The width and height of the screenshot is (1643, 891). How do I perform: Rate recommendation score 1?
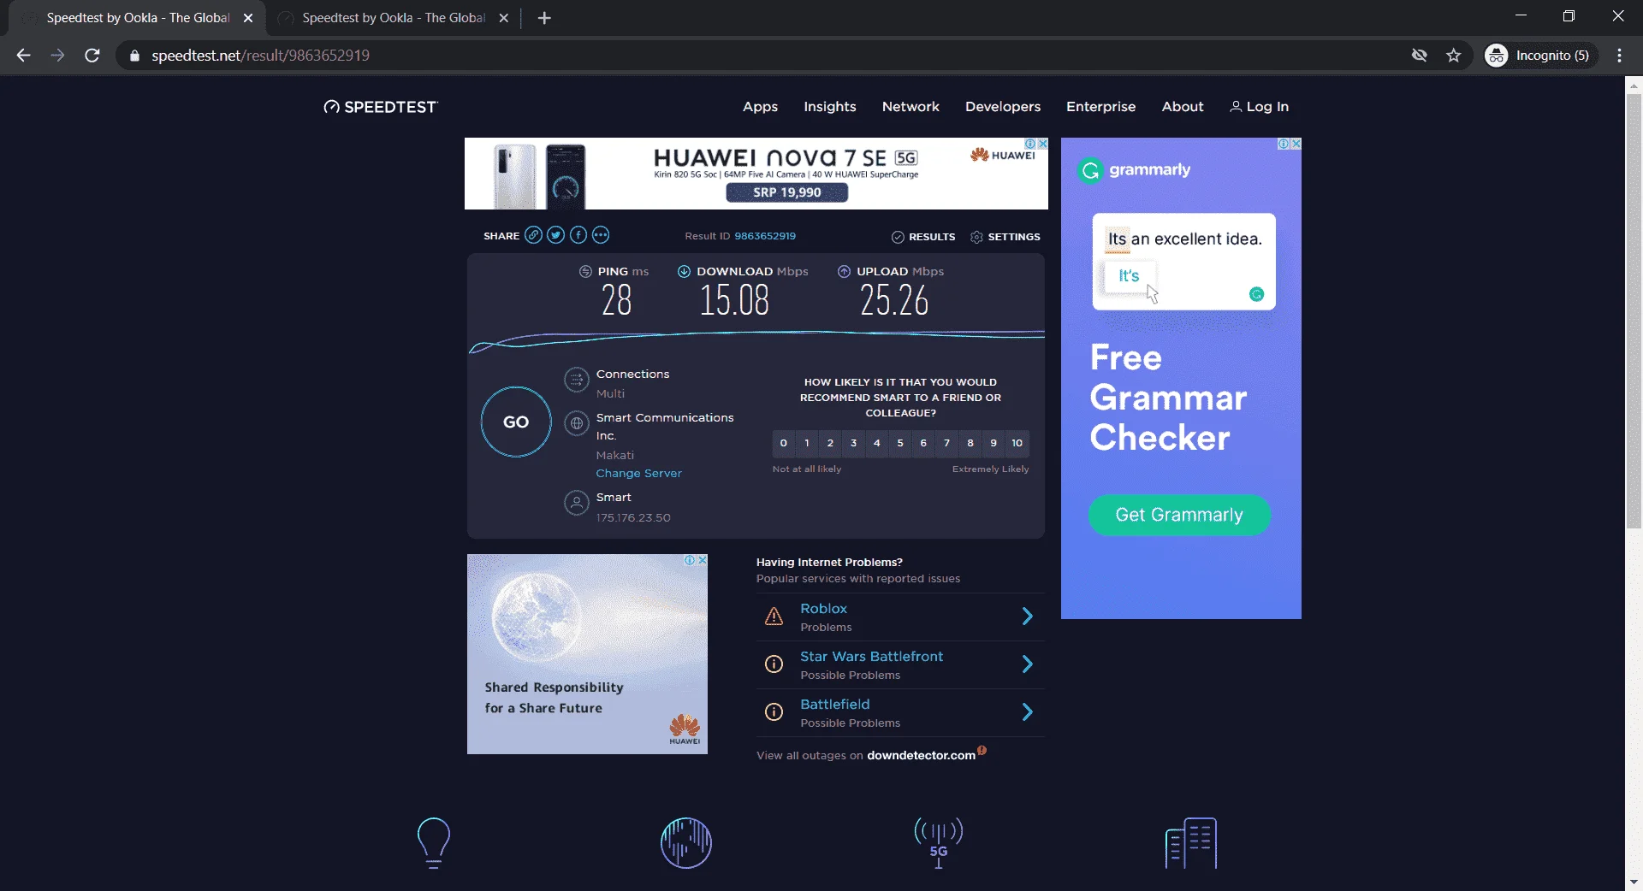(x=807, y=444)
